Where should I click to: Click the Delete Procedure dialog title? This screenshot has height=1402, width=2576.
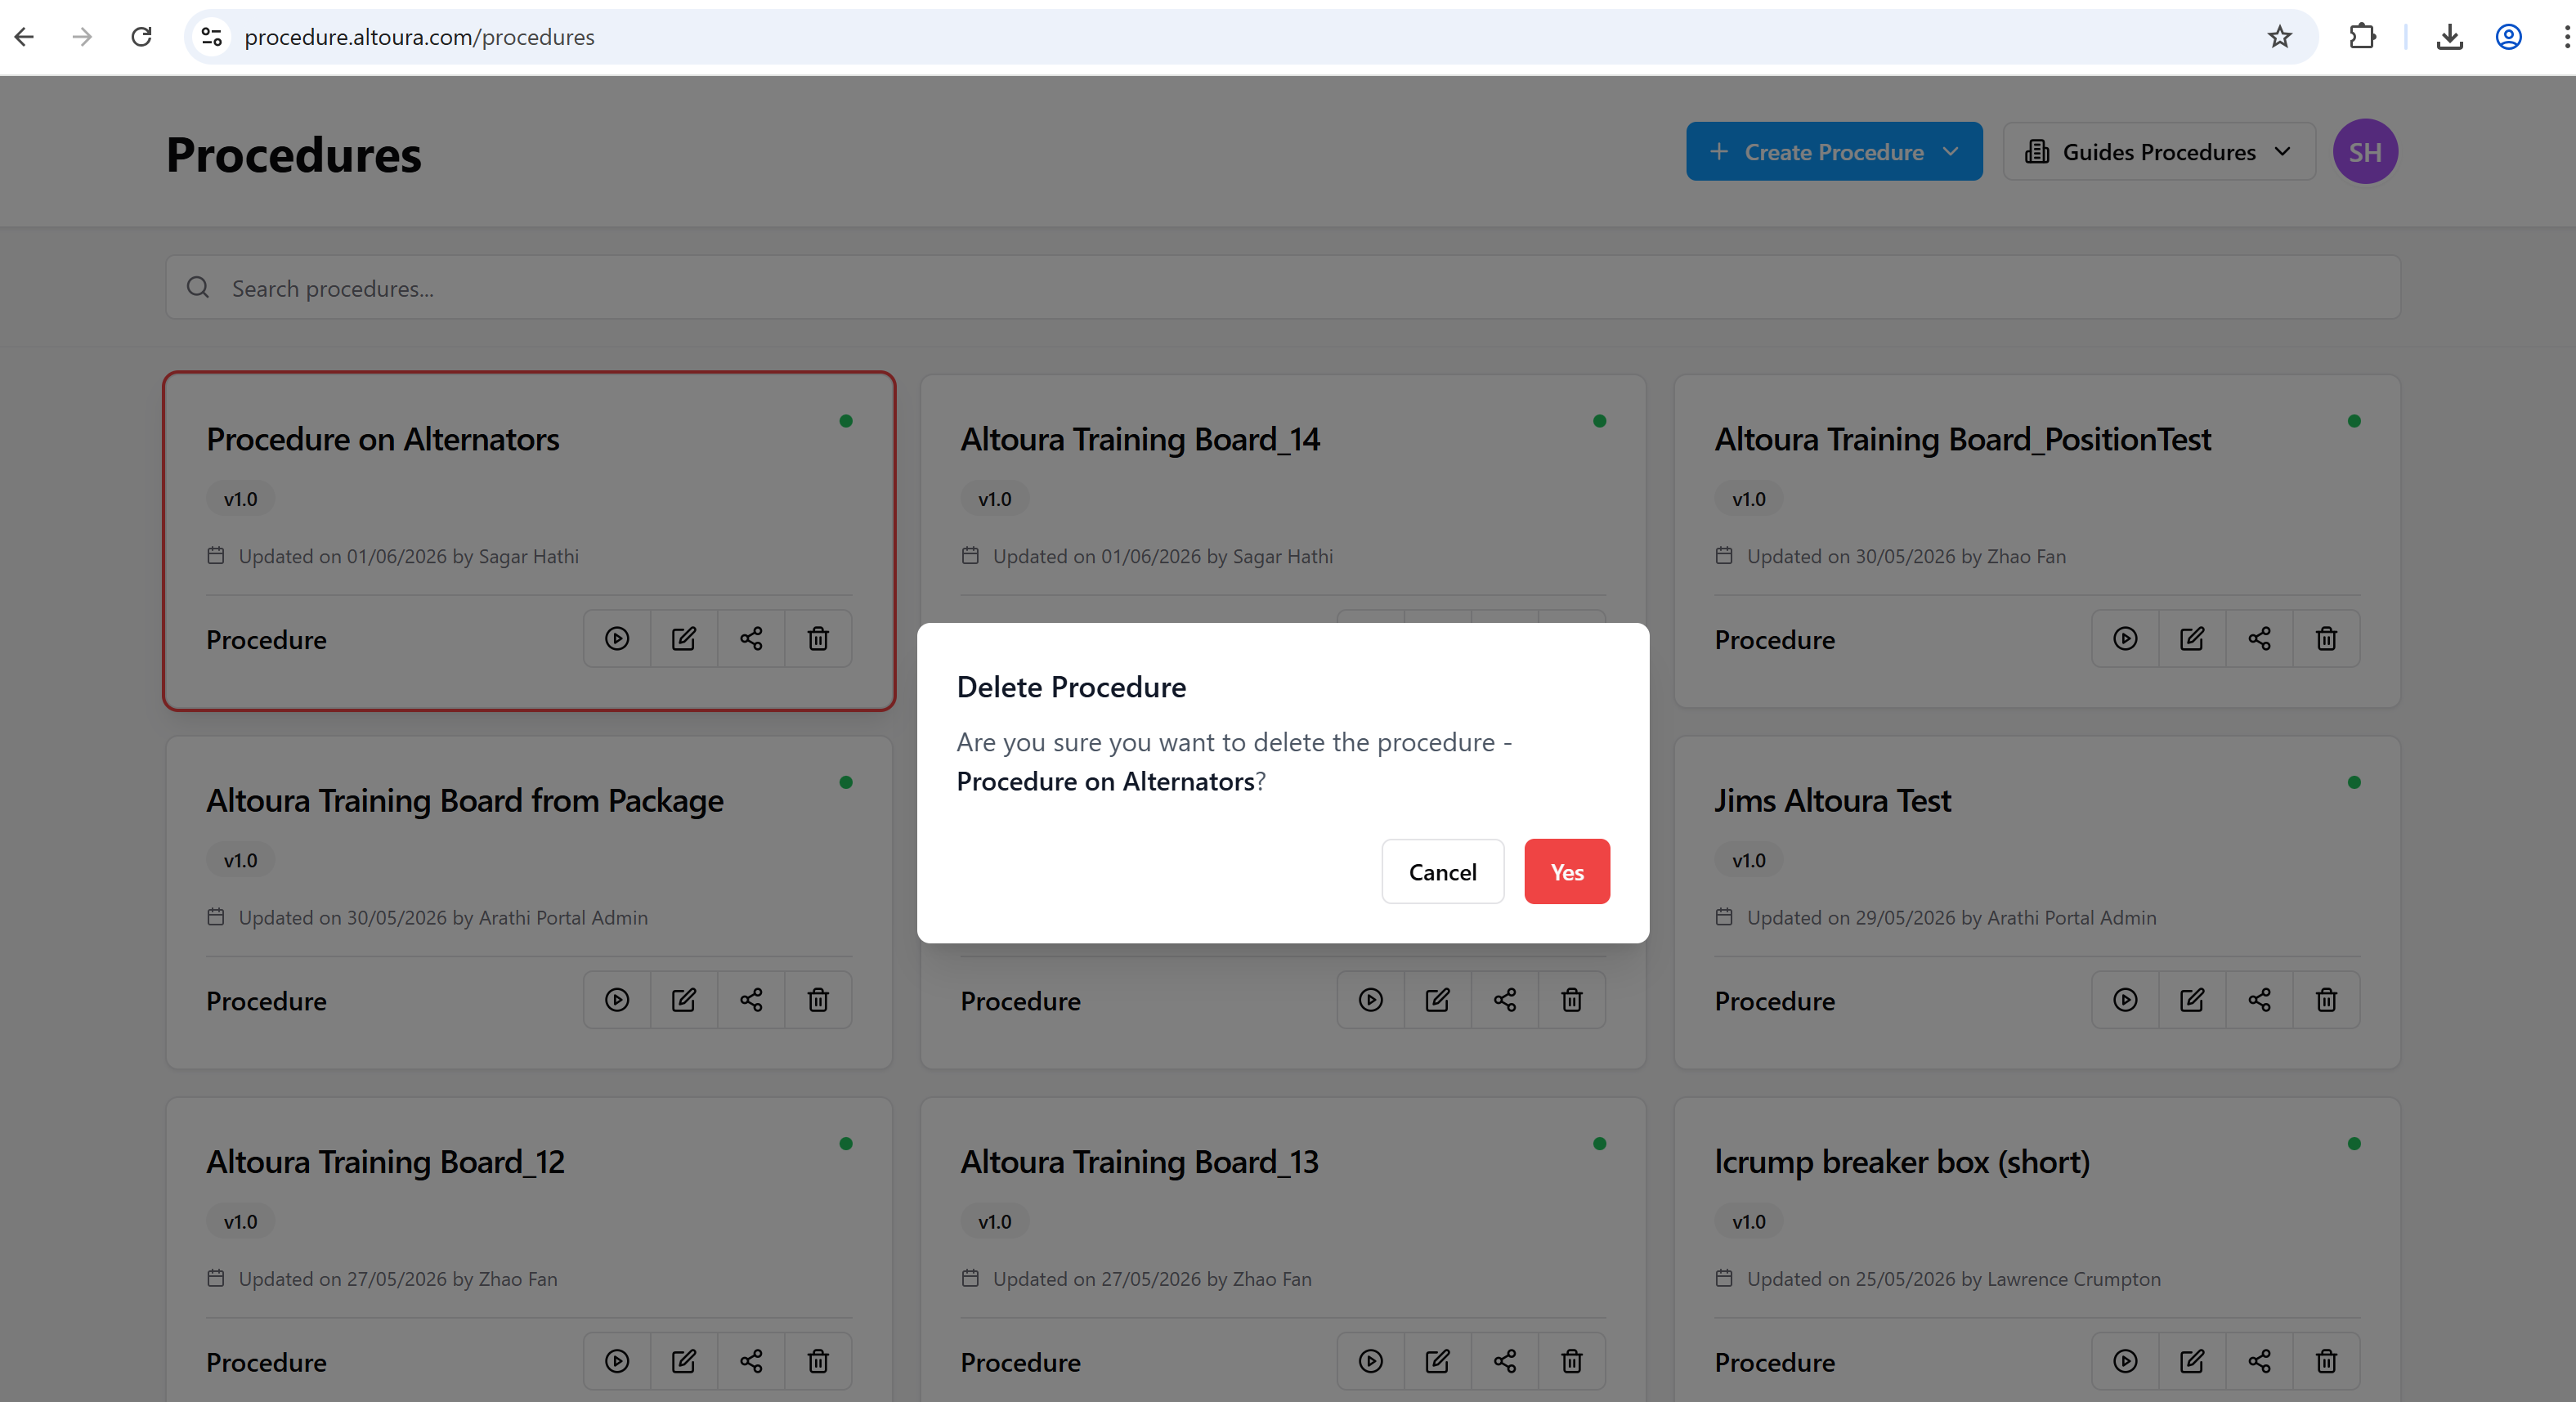[1071, 687]
